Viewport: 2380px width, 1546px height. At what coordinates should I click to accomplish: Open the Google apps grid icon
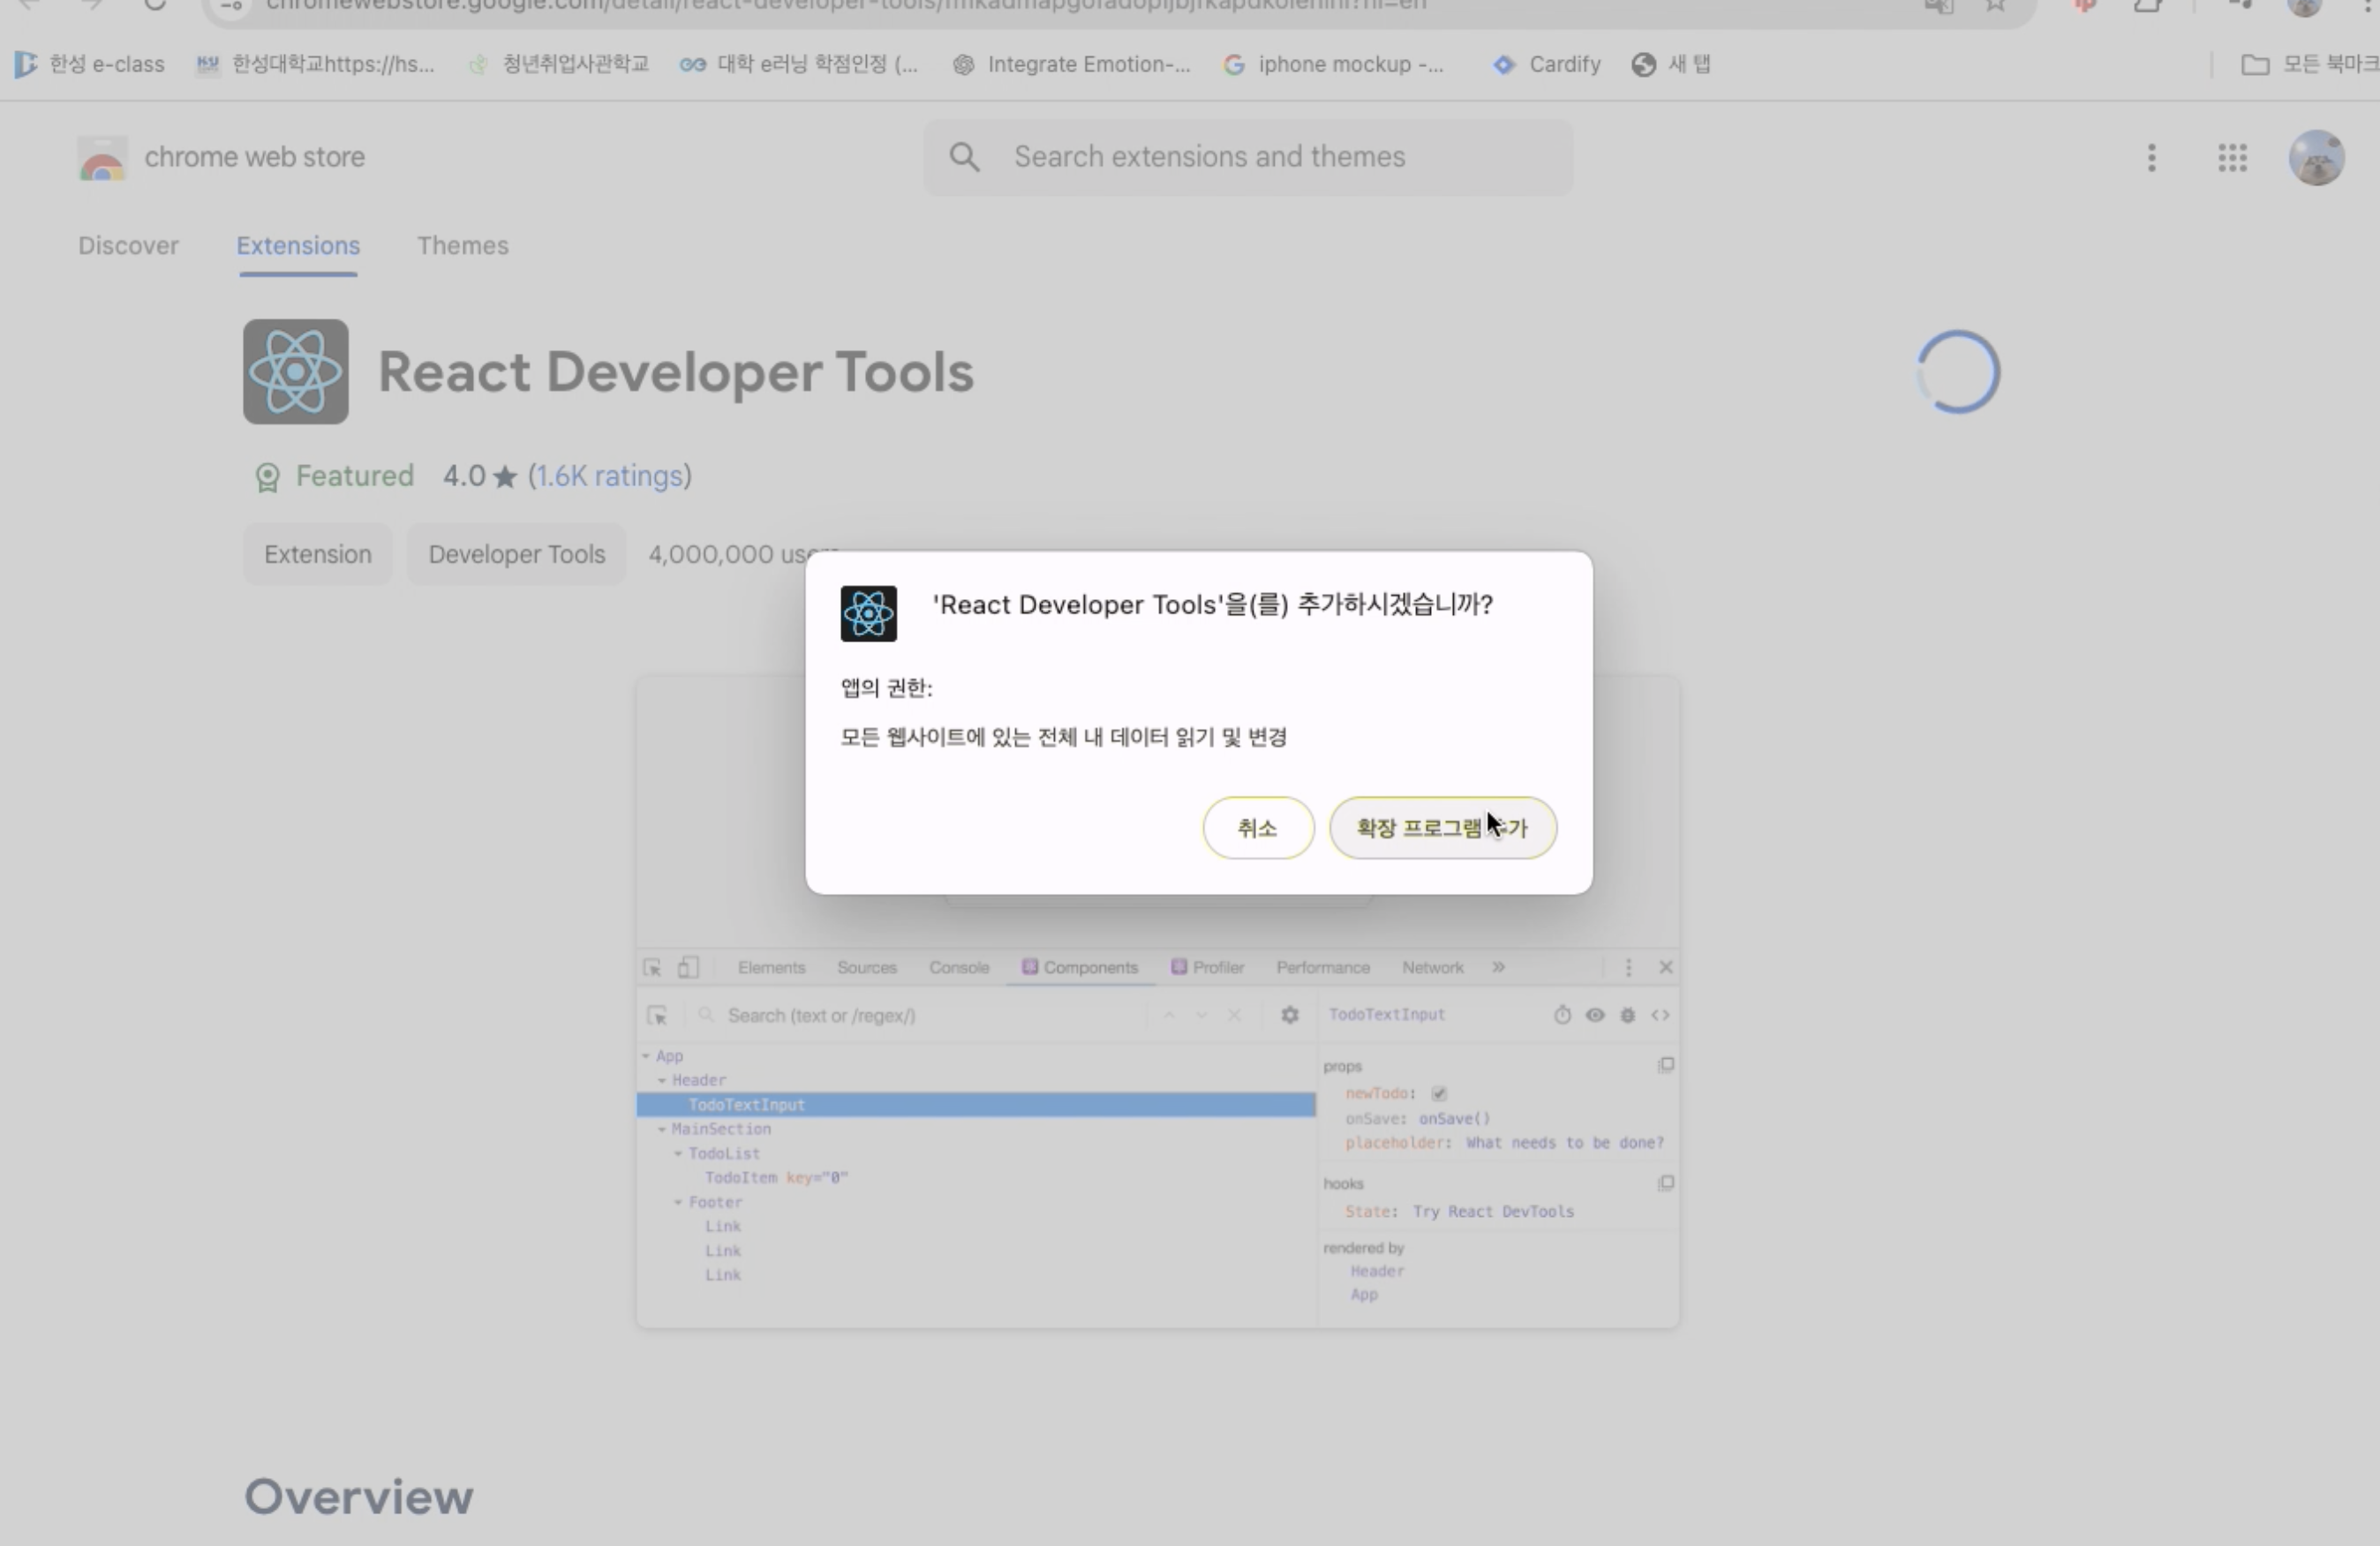pyautogui.click(x=2232, y=158)
